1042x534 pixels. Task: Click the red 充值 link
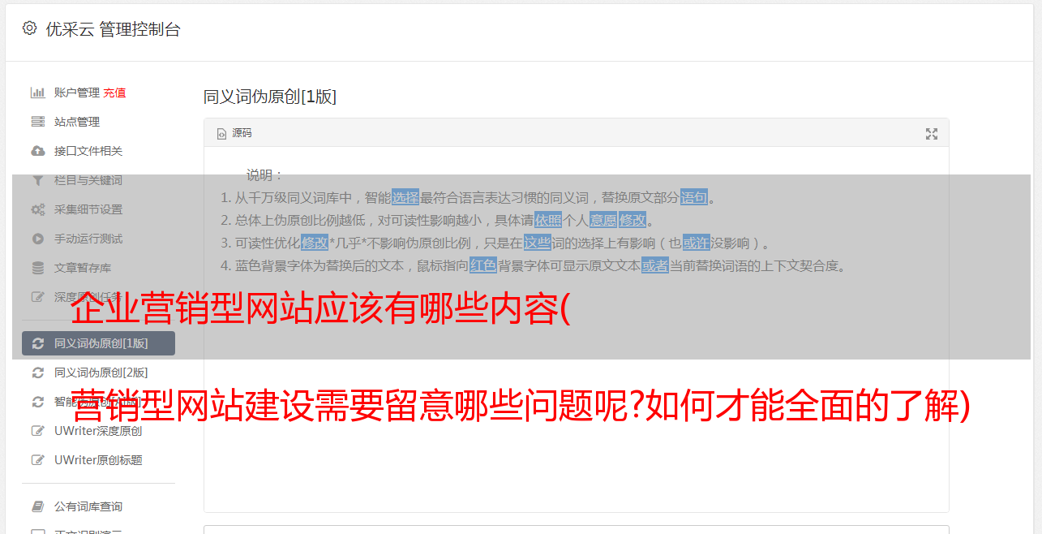coord(114,93)
